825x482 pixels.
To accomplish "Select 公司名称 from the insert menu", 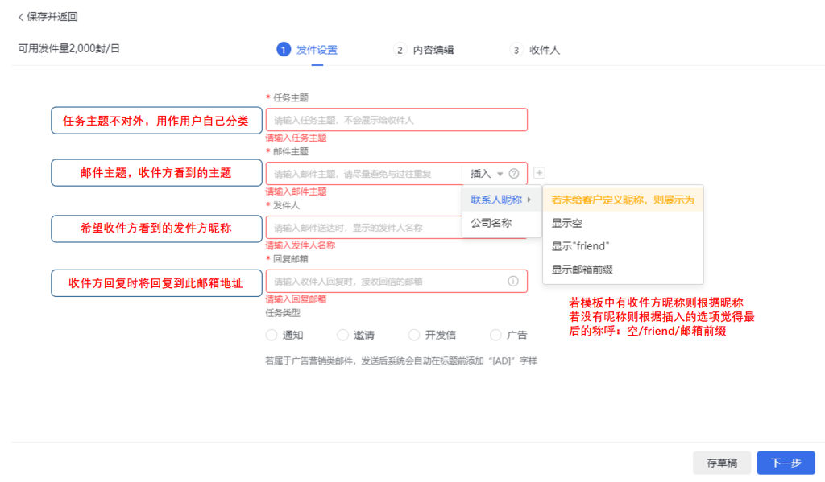I will click(491, 223).
